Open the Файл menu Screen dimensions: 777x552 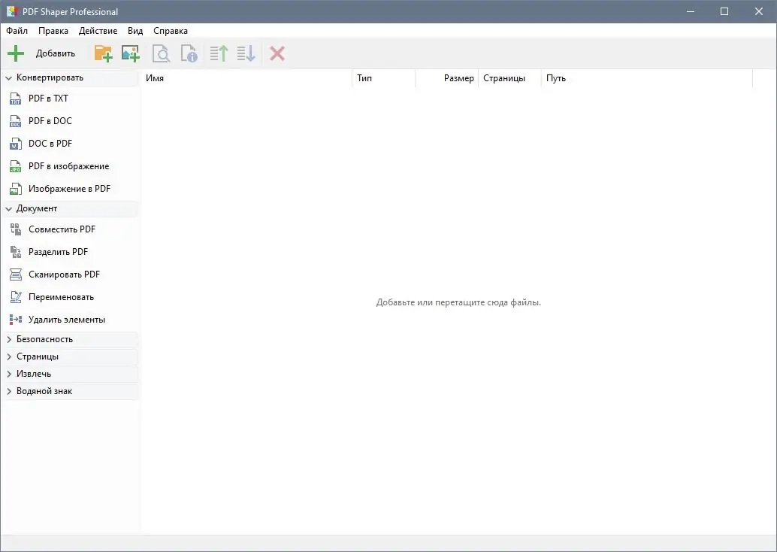[x=17, y=31]
